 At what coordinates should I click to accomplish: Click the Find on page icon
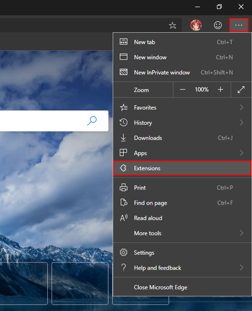124,202
